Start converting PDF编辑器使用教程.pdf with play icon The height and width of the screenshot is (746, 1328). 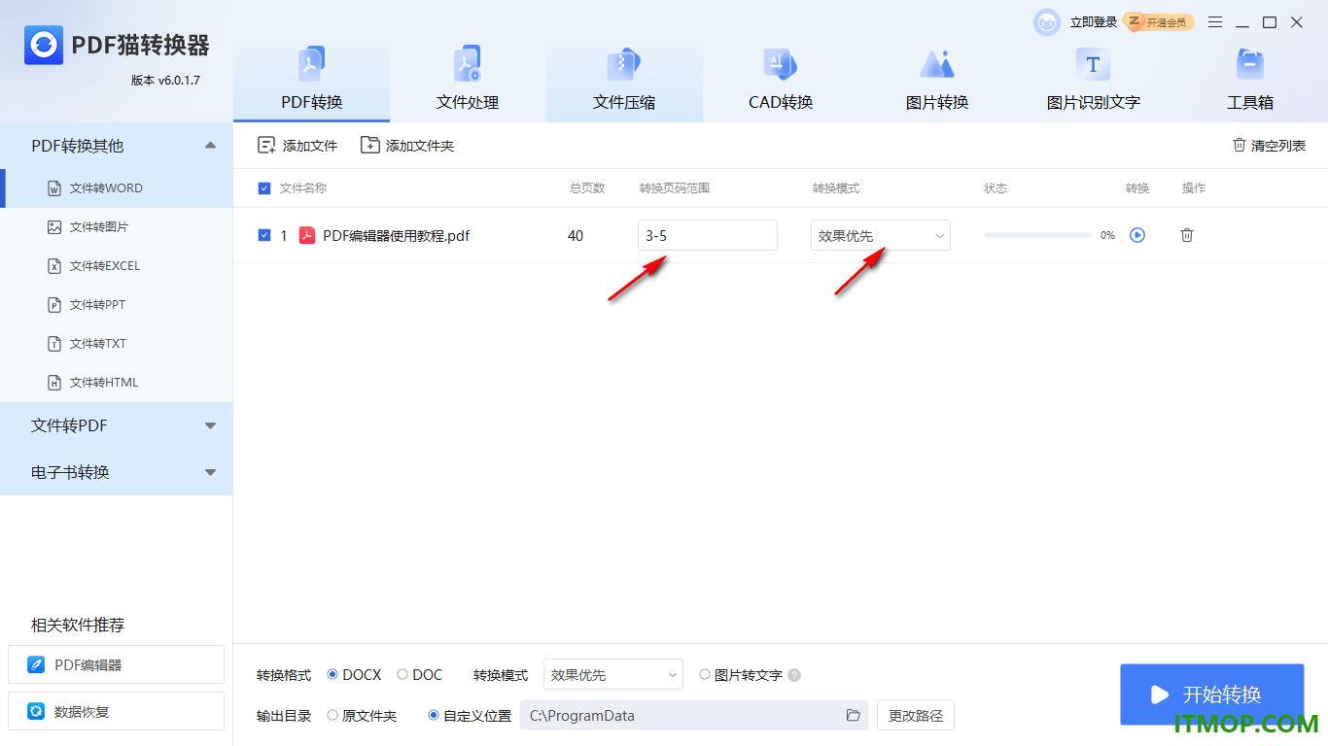[1137, 235]
